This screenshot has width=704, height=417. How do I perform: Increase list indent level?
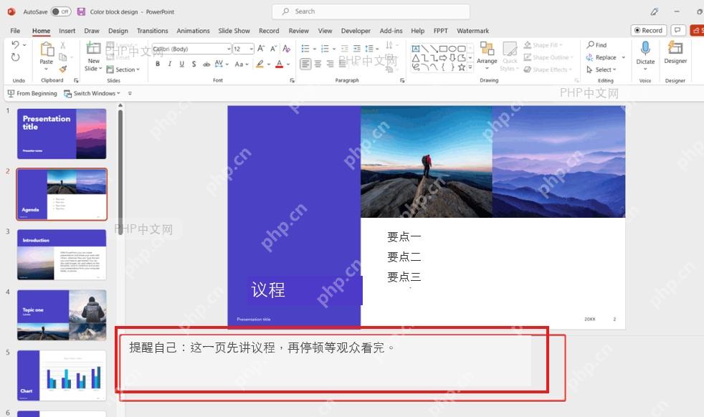(357, 49)
